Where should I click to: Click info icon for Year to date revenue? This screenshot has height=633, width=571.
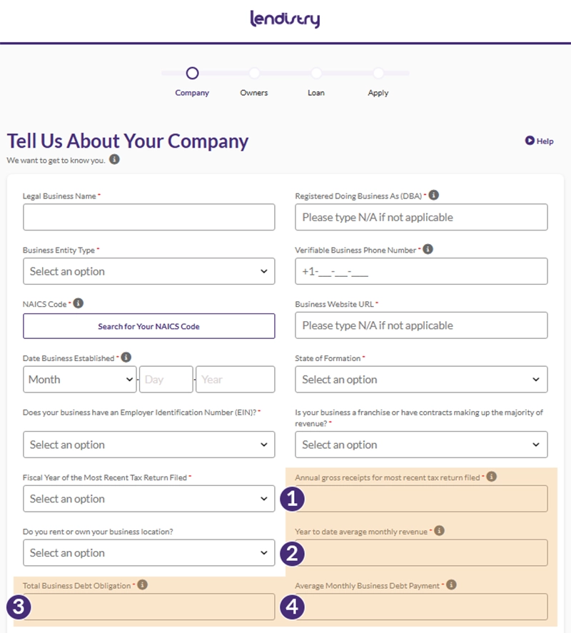pos(440,531)
